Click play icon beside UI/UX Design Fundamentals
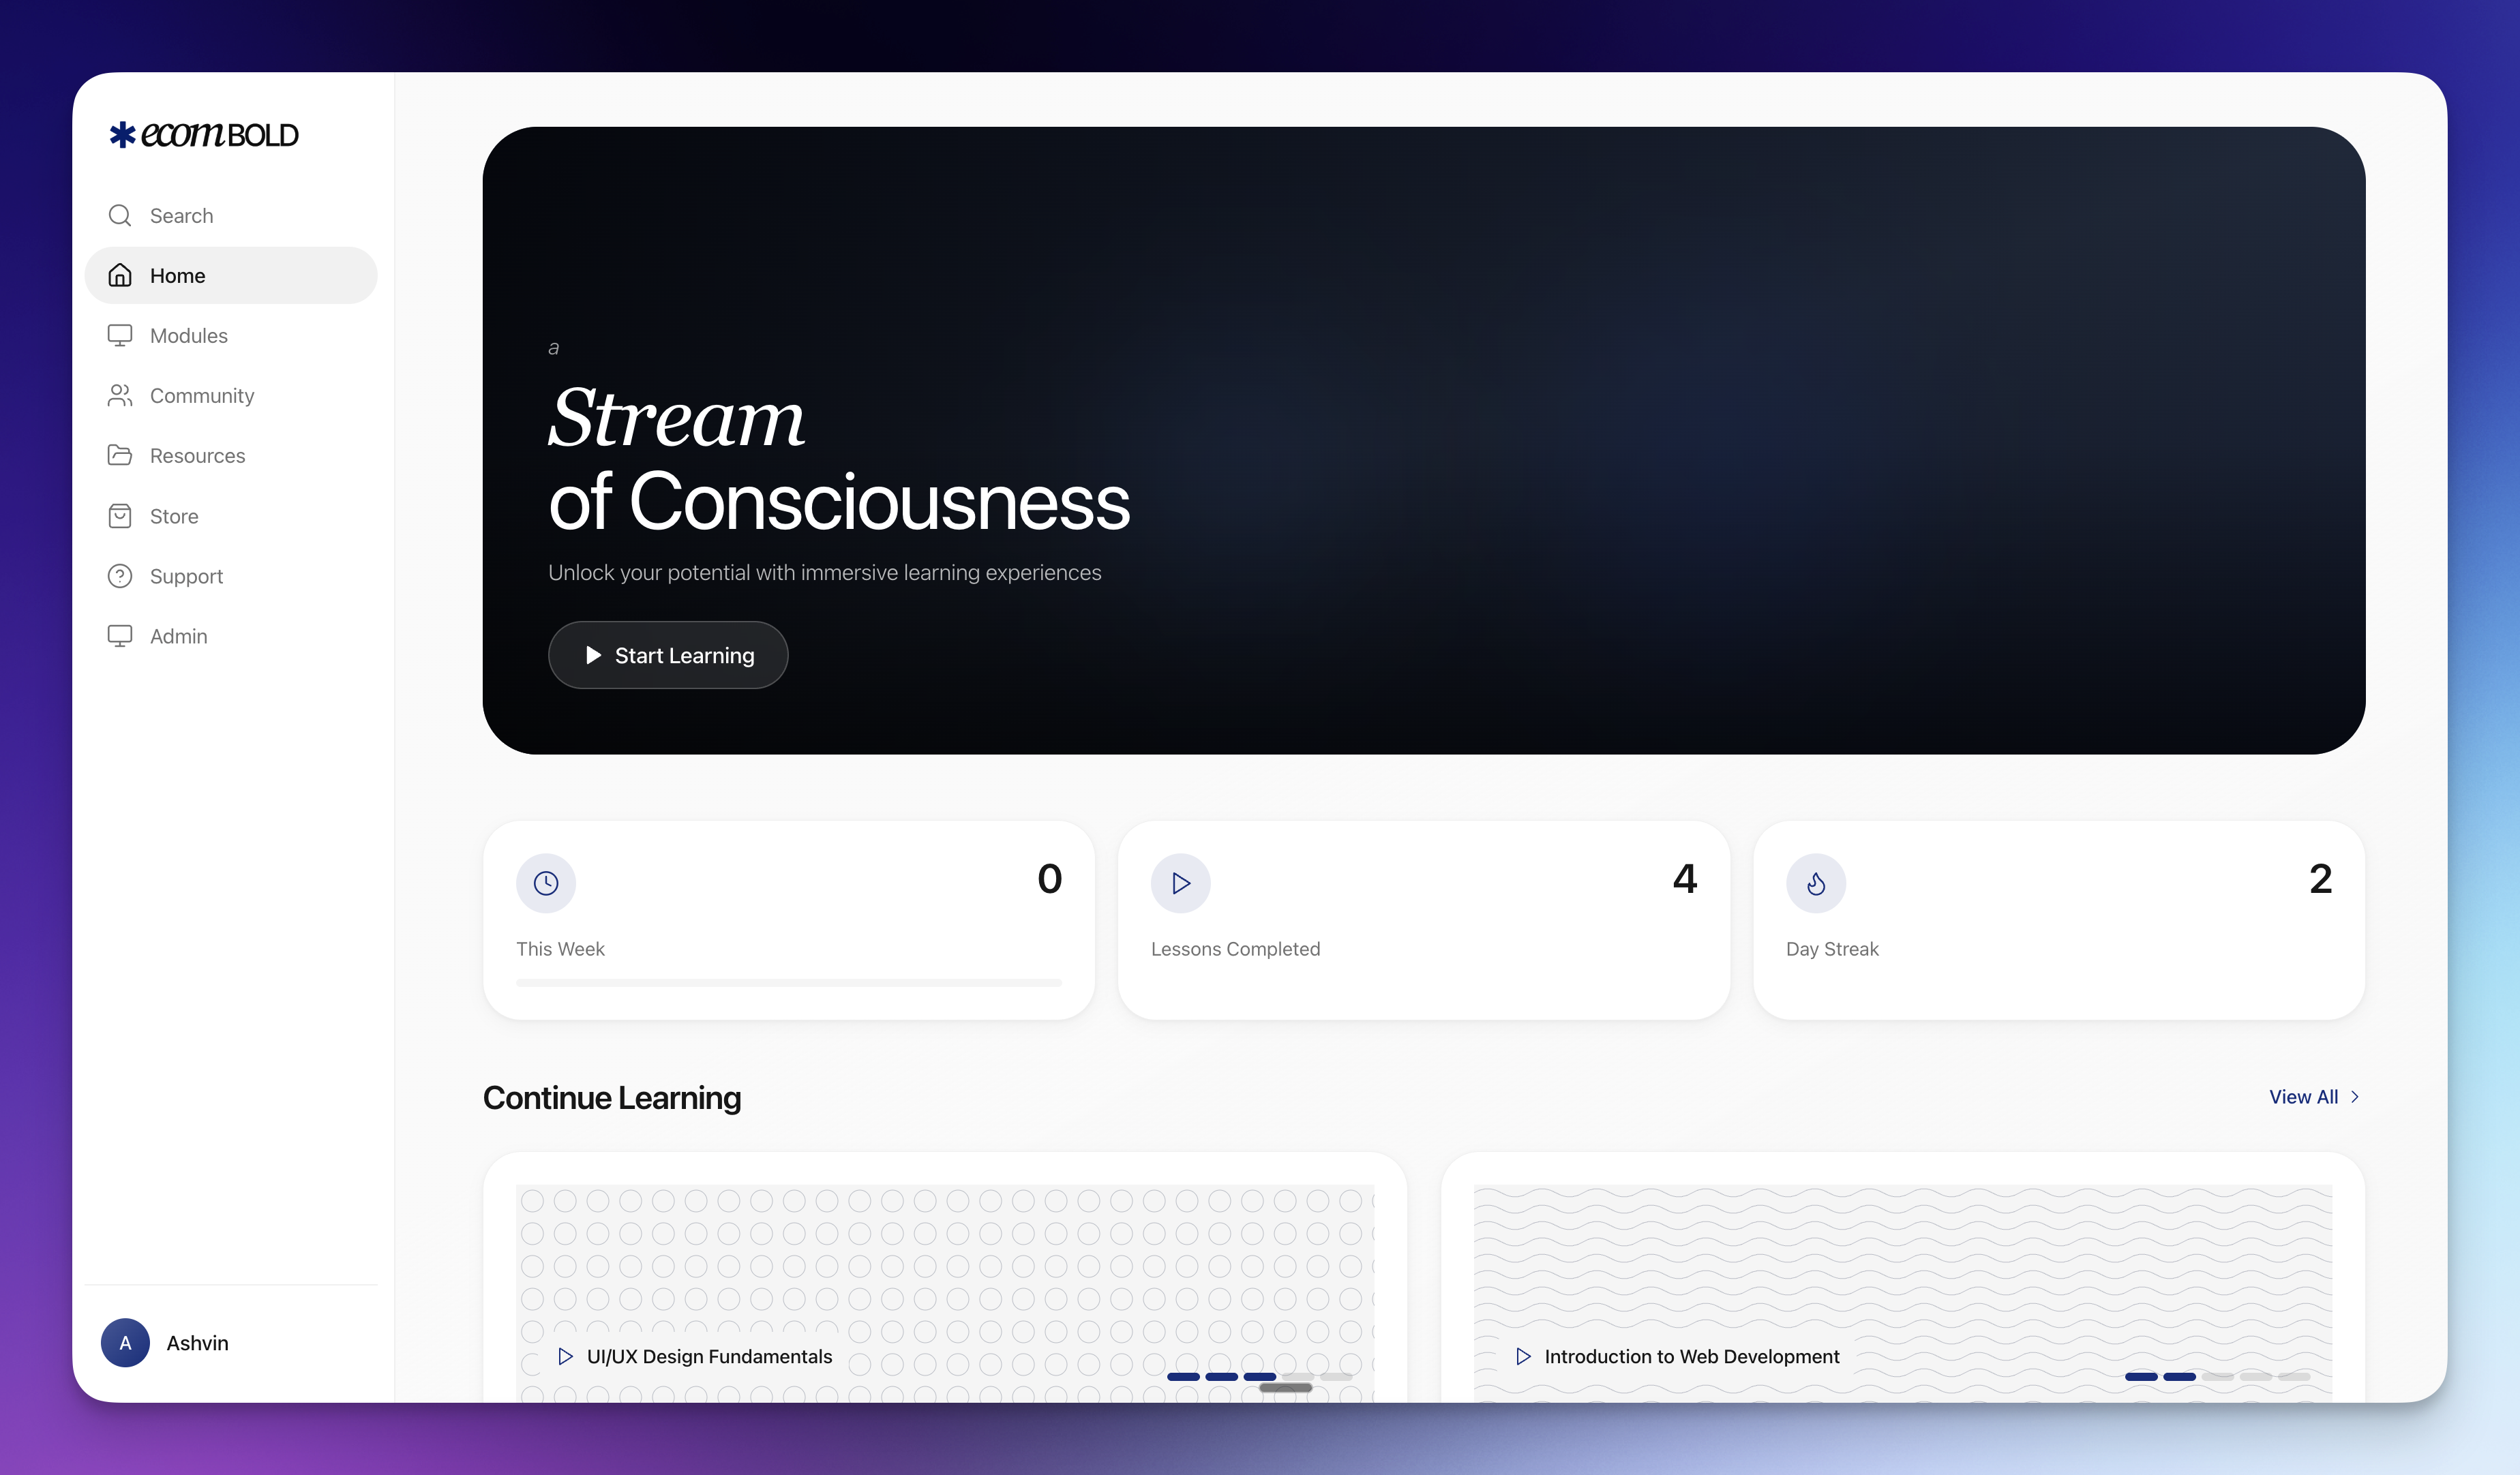2520x1475 pixels. tap(565, 1356)
